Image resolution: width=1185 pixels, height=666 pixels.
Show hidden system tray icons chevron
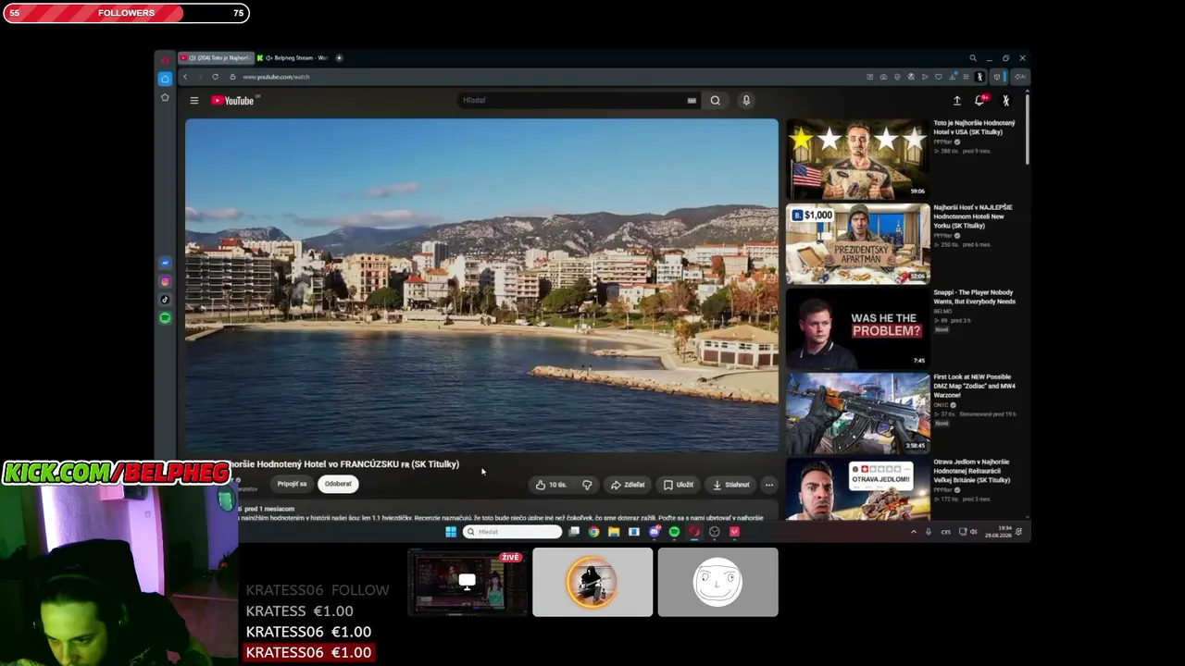coord(914,532)
